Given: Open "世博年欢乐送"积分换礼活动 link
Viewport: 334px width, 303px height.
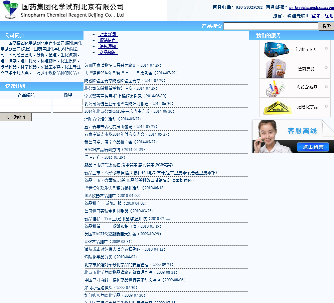Looking at the screenshot, I should click(x=125, y=188).
